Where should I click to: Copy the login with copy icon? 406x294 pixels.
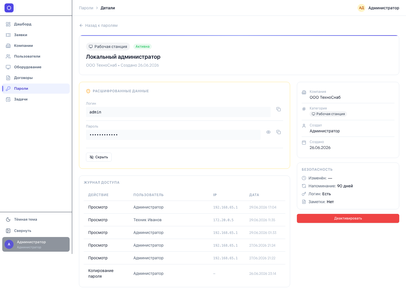279,109
